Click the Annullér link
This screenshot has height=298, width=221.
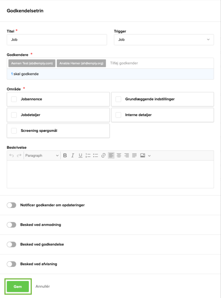(43, 286)
